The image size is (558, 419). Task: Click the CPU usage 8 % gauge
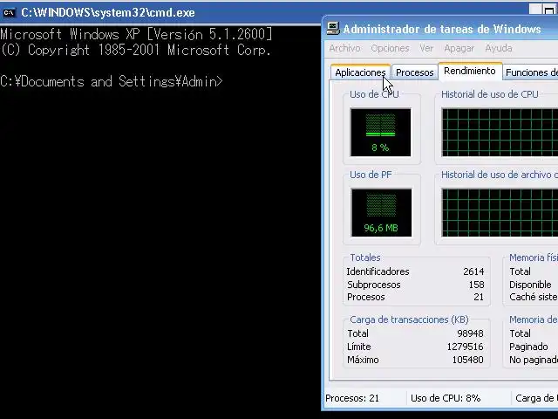coord(380,132)
